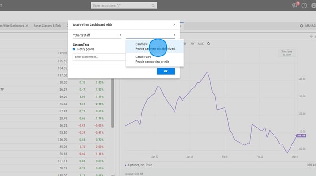Click the search magnifier icon

click(x=153, y=6)
